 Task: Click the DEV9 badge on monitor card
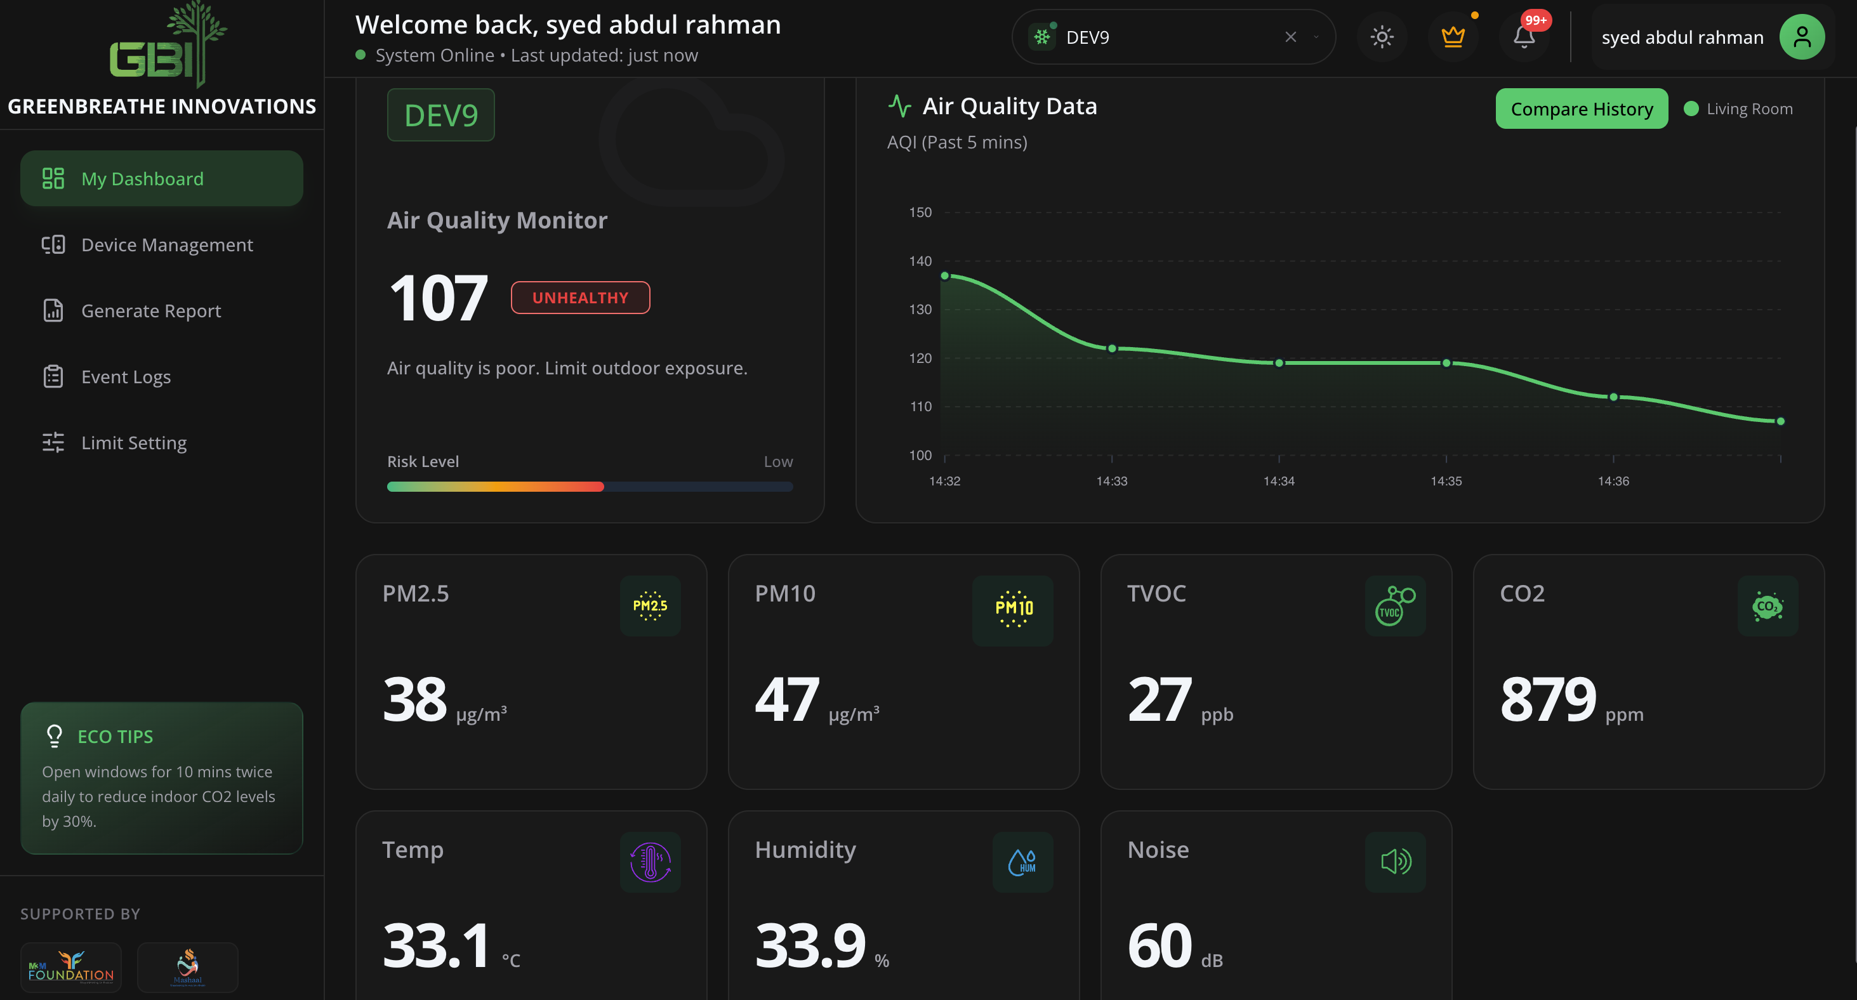coord(440,115)
